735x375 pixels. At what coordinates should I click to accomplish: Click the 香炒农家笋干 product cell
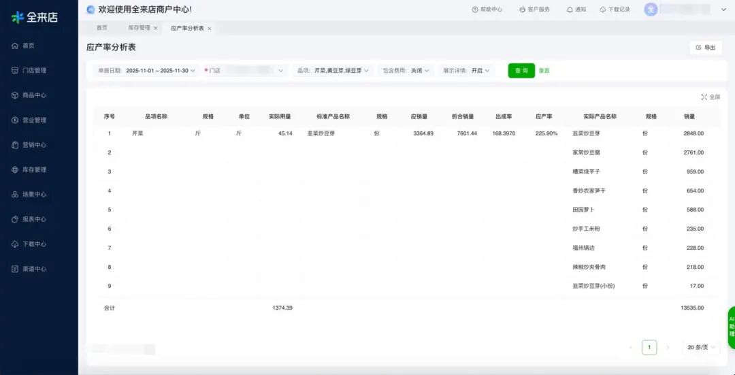click(x=589, y=191)
